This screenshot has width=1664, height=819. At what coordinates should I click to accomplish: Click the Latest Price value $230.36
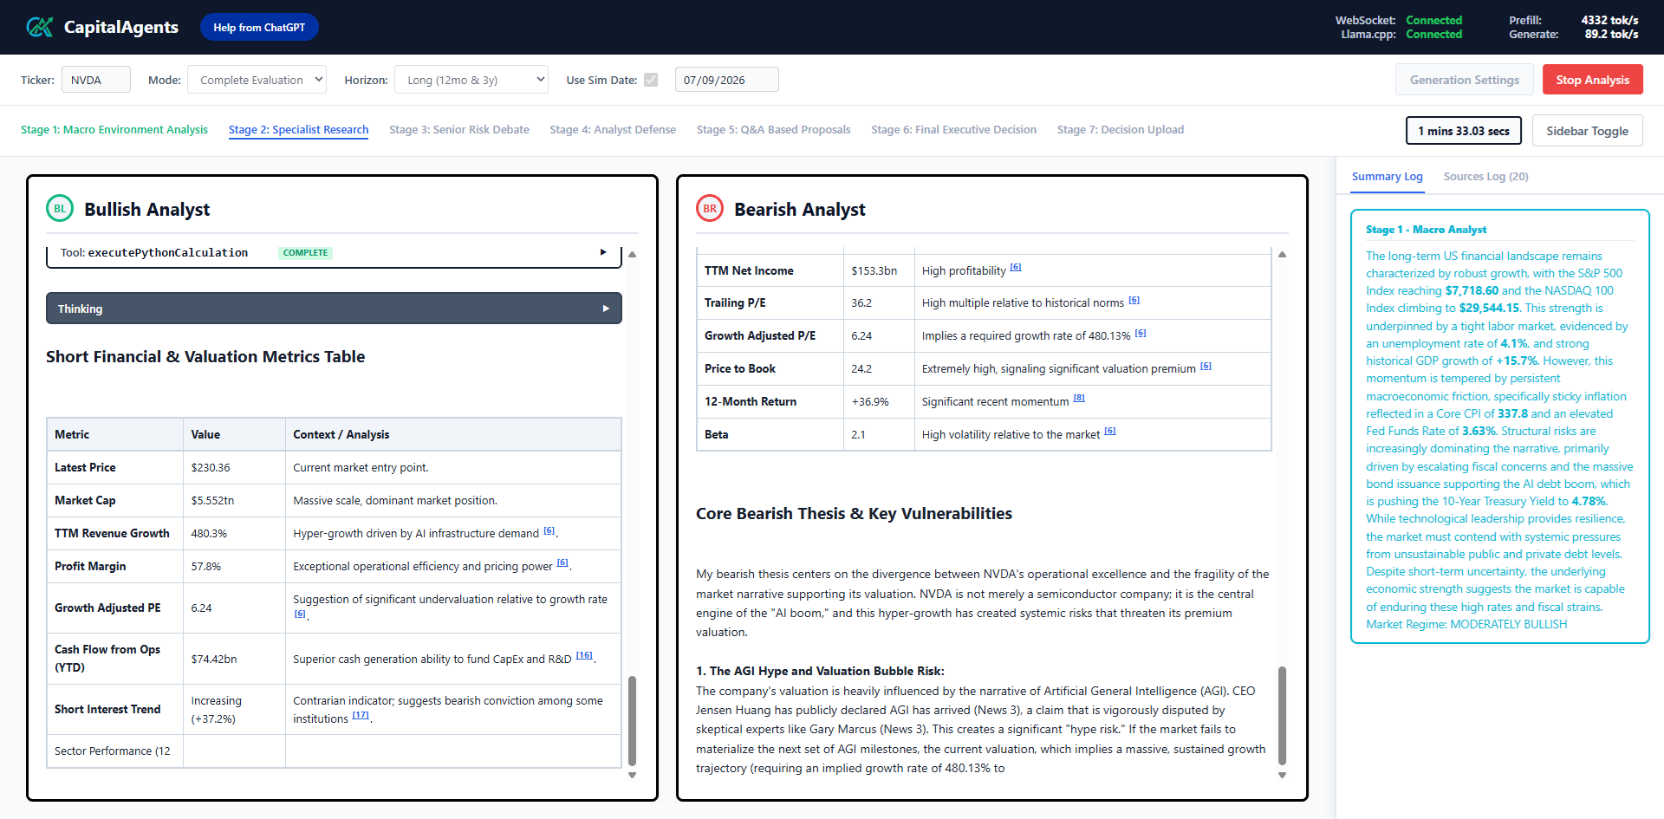(x=211, y=468)
